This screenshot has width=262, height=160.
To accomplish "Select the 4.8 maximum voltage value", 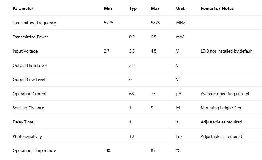I will pos(154,51).
